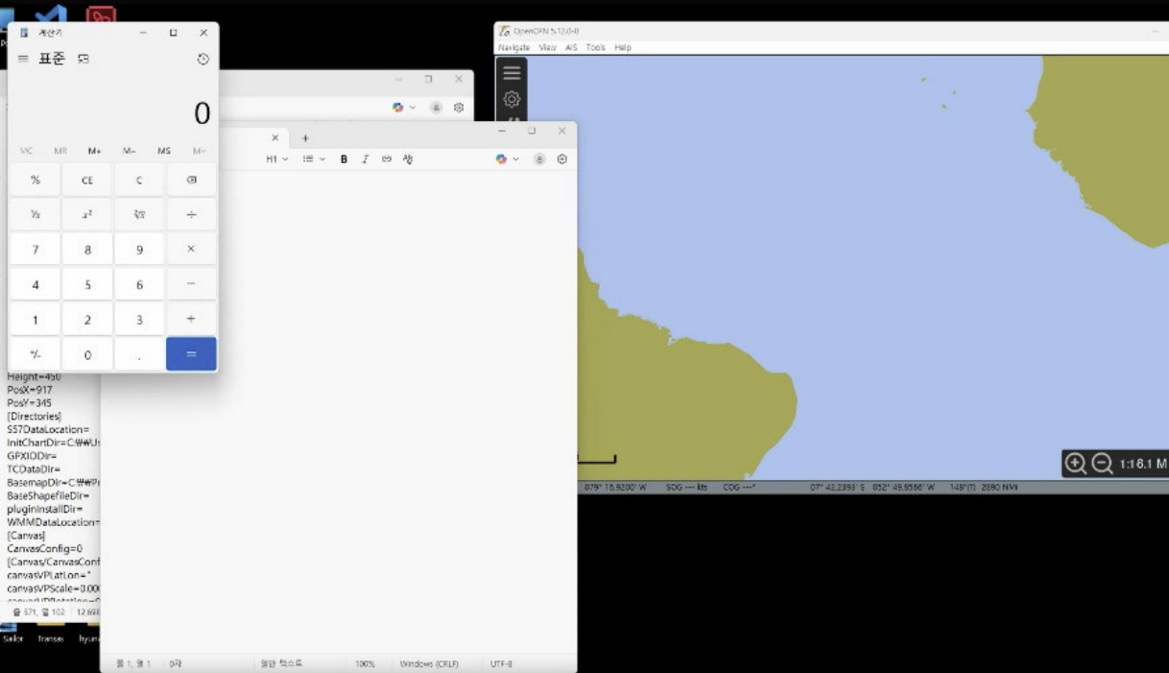Click calculator equals button
The width and height of the screenshot is (1169, 673).
coord(191,354)
